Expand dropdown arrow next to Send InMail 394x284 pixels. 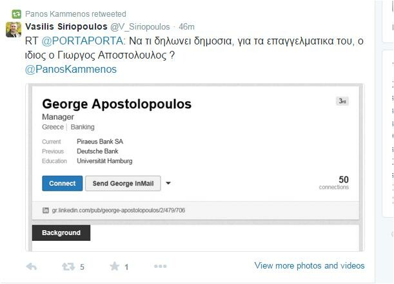[x=168, y=183]
